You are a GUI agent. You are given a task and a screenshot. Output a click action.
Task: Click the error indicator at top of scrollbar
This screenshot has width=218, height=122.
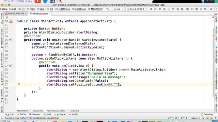pyautogui.click(x=213, y=17)
